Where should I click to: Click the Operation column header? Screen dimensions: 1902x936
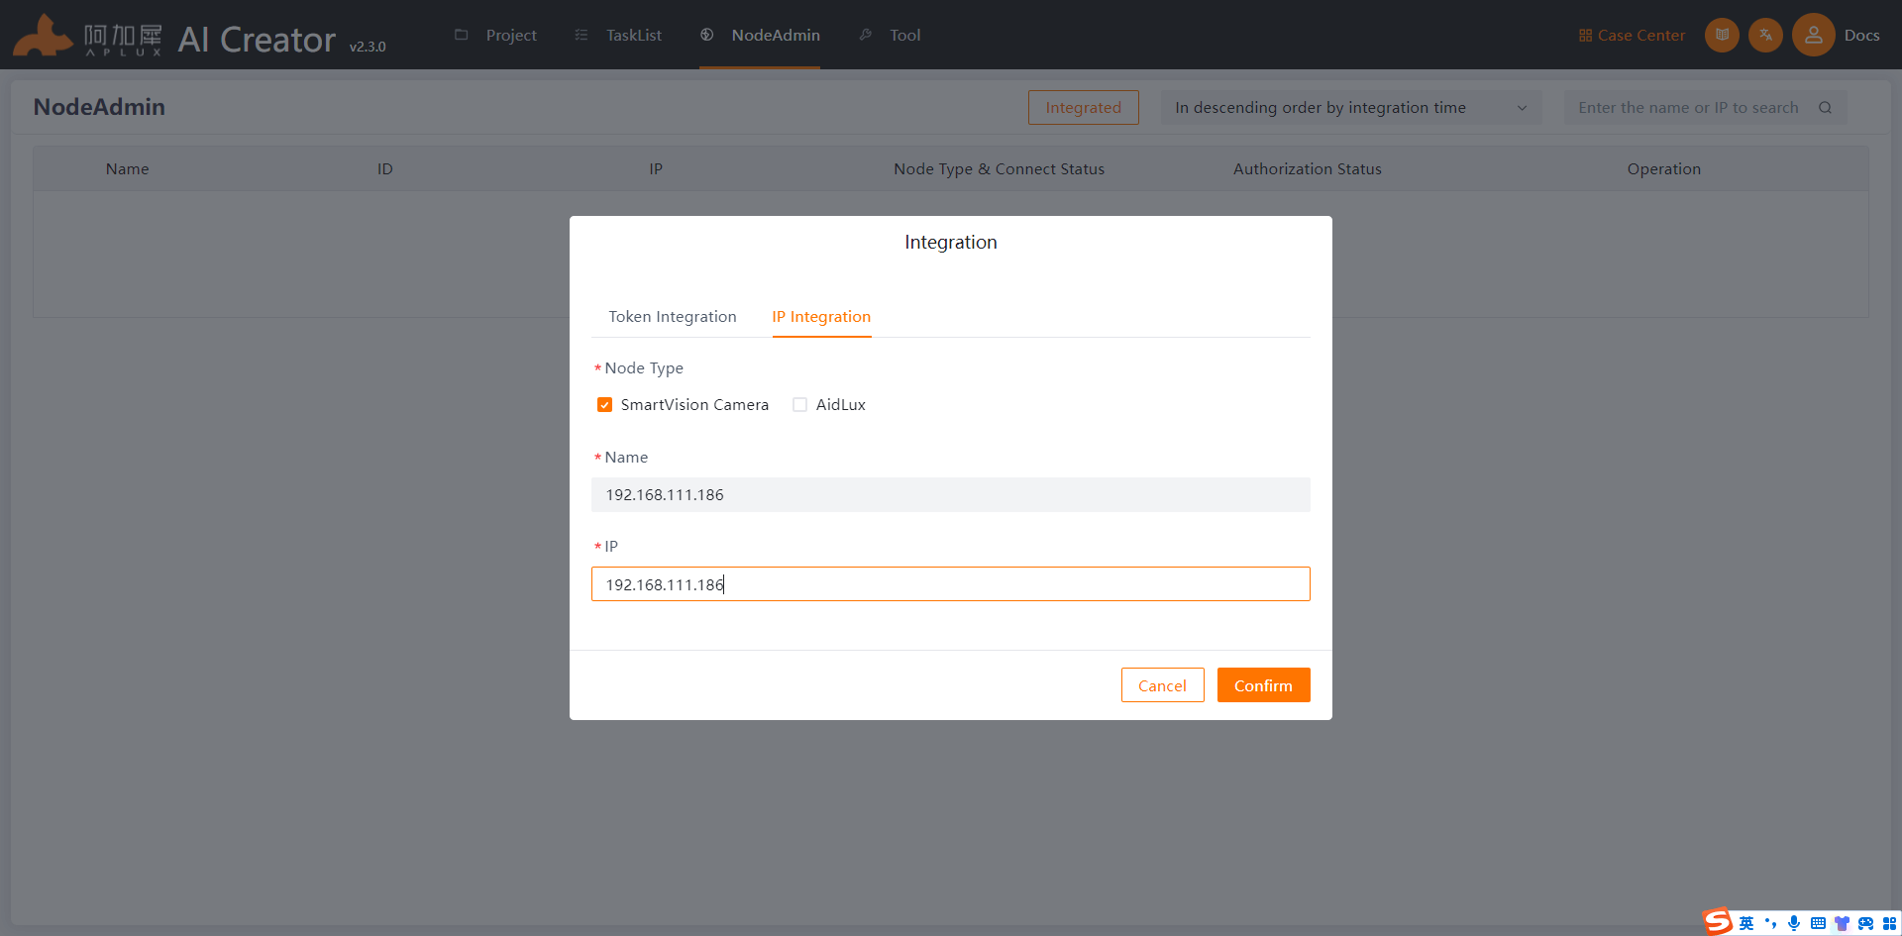click(x=1663, y=169)
